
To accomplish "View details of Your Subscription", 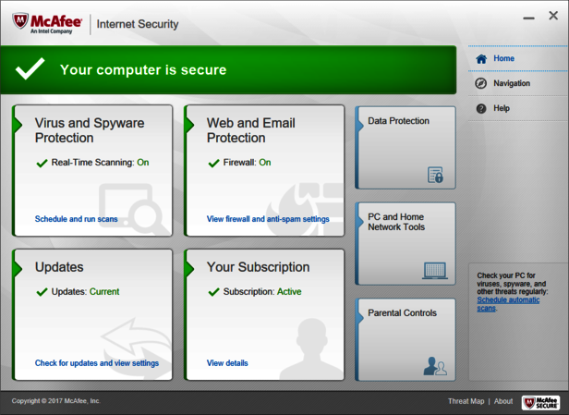I will (x=227, y=363).
